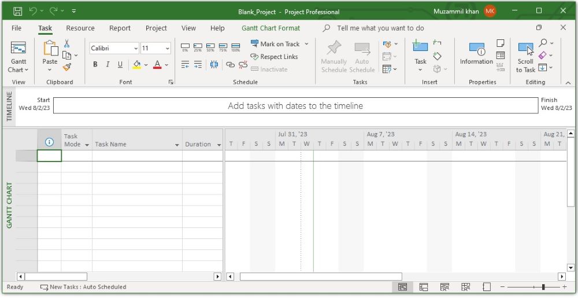Click New Tasks: Auto Scheduled in status bar
The width and height of the screenshot is (578, 298).
coord(83,287)
